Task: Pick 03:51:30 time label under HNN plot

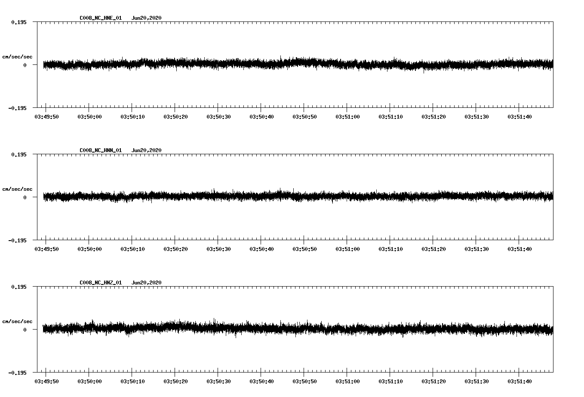Action: point(476,249)
